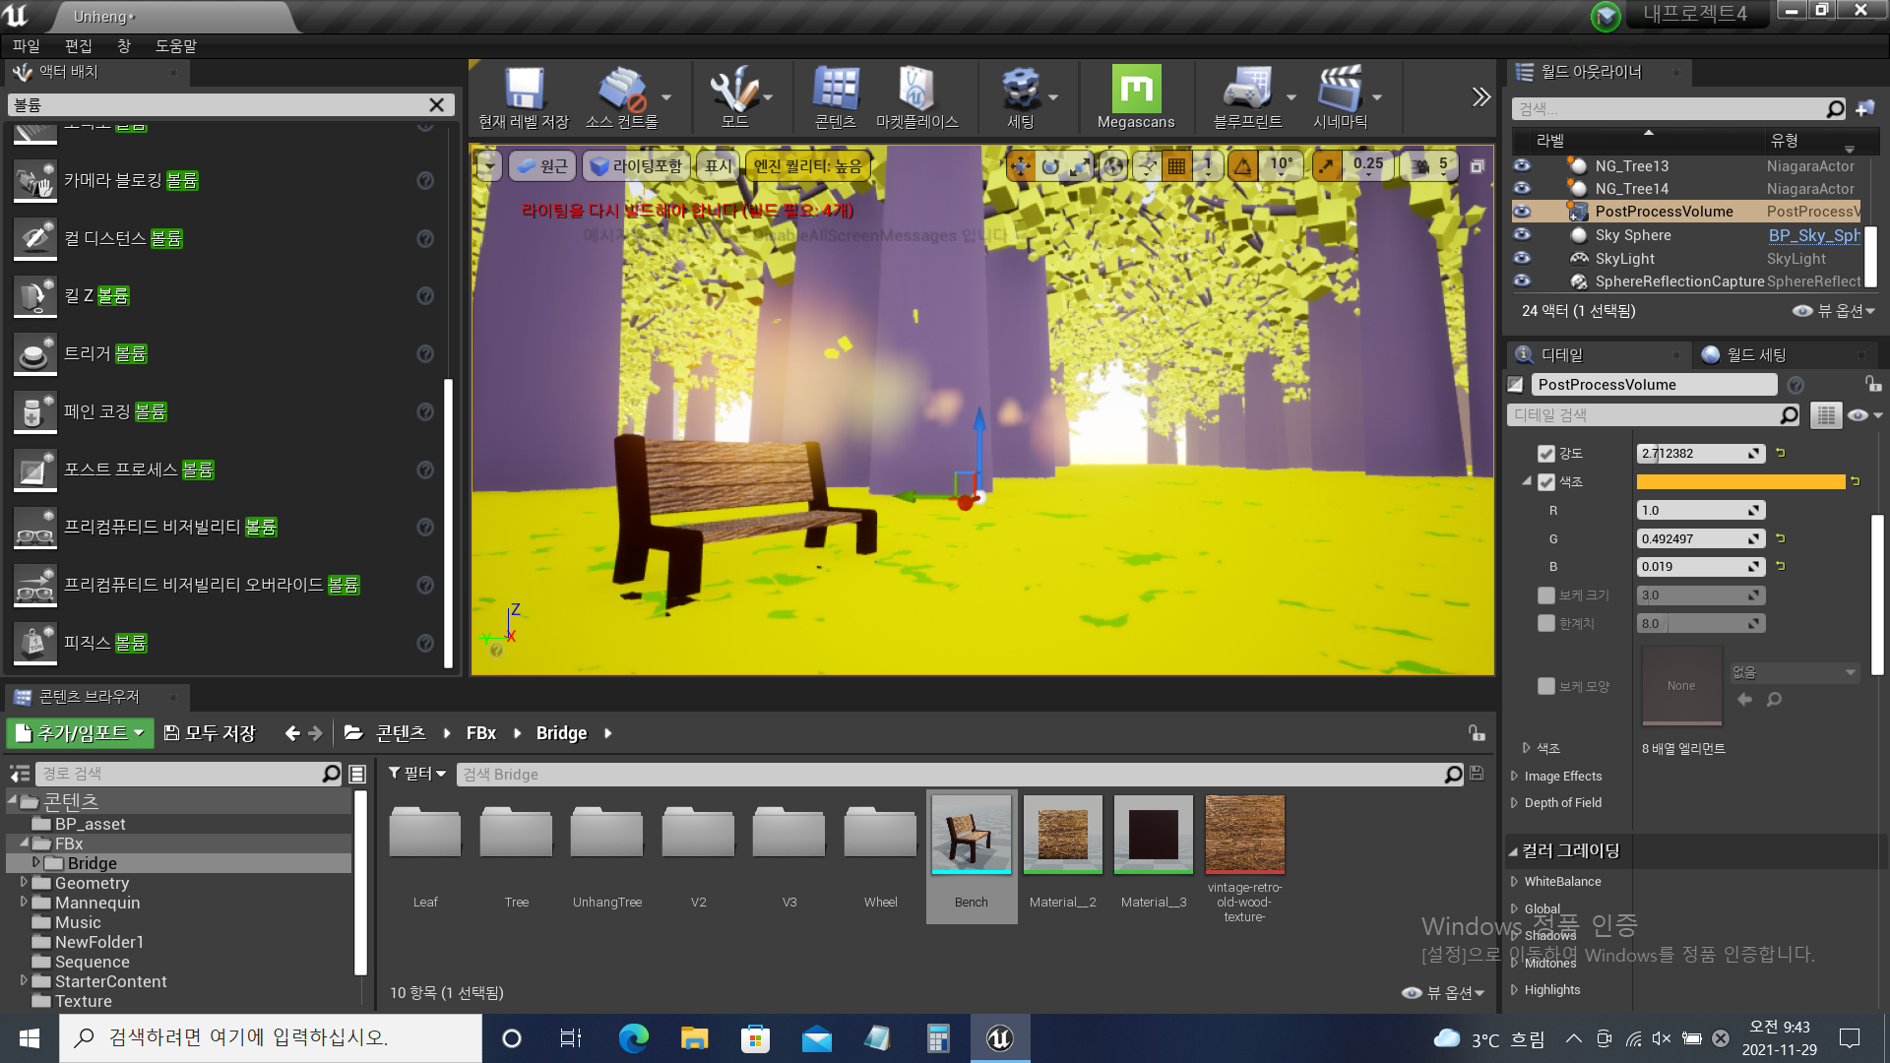Viewport: 1890px width, 1063px height.
Task: Click the Content toolbar grid icon
Action: click(x=835, y=91)
